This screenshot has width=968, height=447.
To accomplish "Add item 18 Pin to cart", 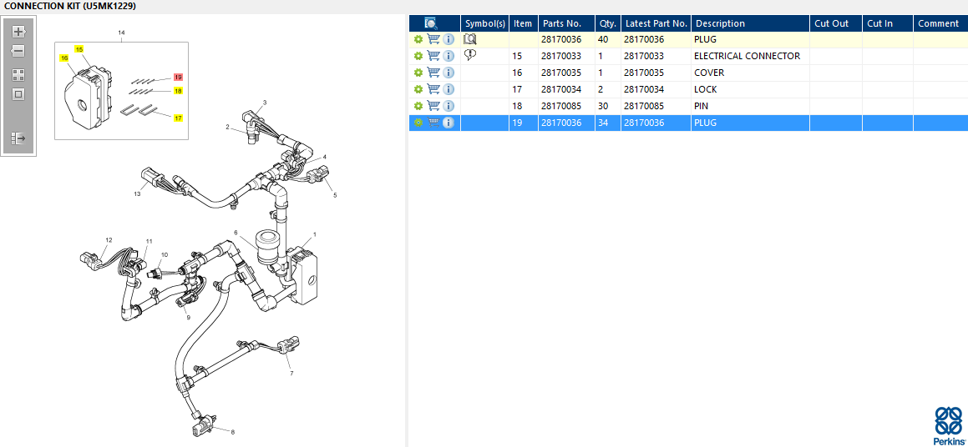I will [x=433, y=106].
